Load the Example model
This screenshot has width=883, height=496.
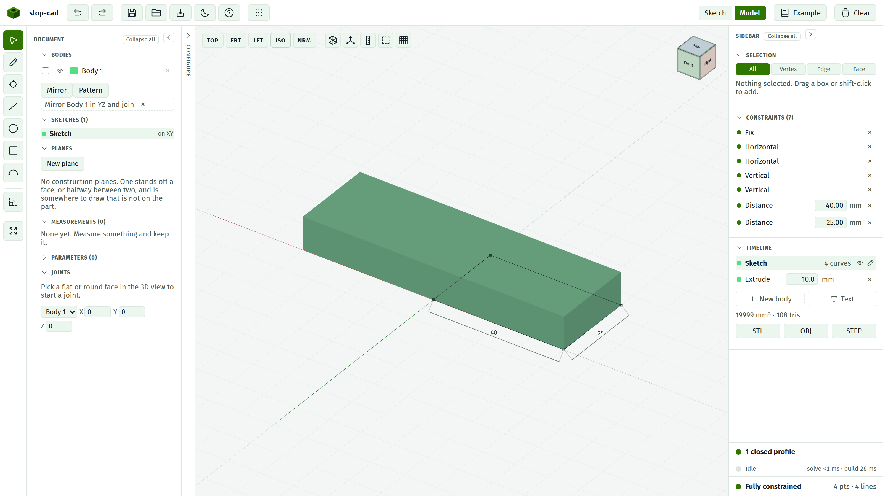(x=800, y=13)
